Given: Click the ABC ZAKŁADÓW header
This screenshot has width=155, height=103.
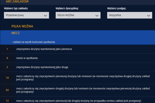Looking at the screenshot, I should click(x=17, y=1).
